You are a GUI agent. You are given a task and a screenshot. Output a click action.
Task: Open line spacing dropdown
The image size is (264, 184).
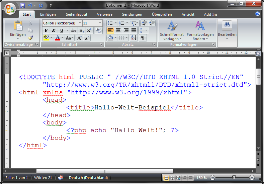point(144,30)
